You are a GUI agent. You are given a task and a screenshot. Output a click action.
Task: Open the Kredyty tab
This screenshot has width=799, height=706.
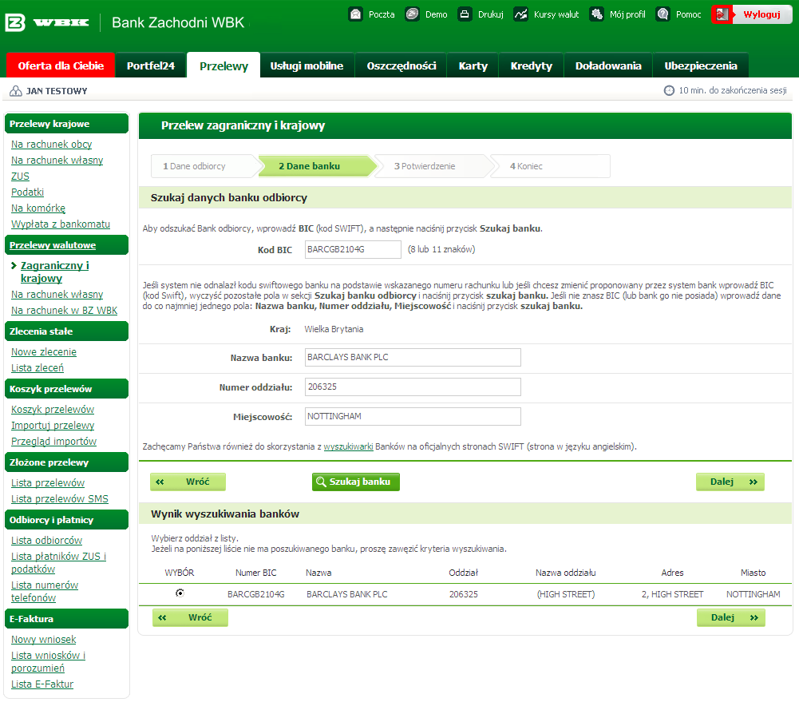531,65
